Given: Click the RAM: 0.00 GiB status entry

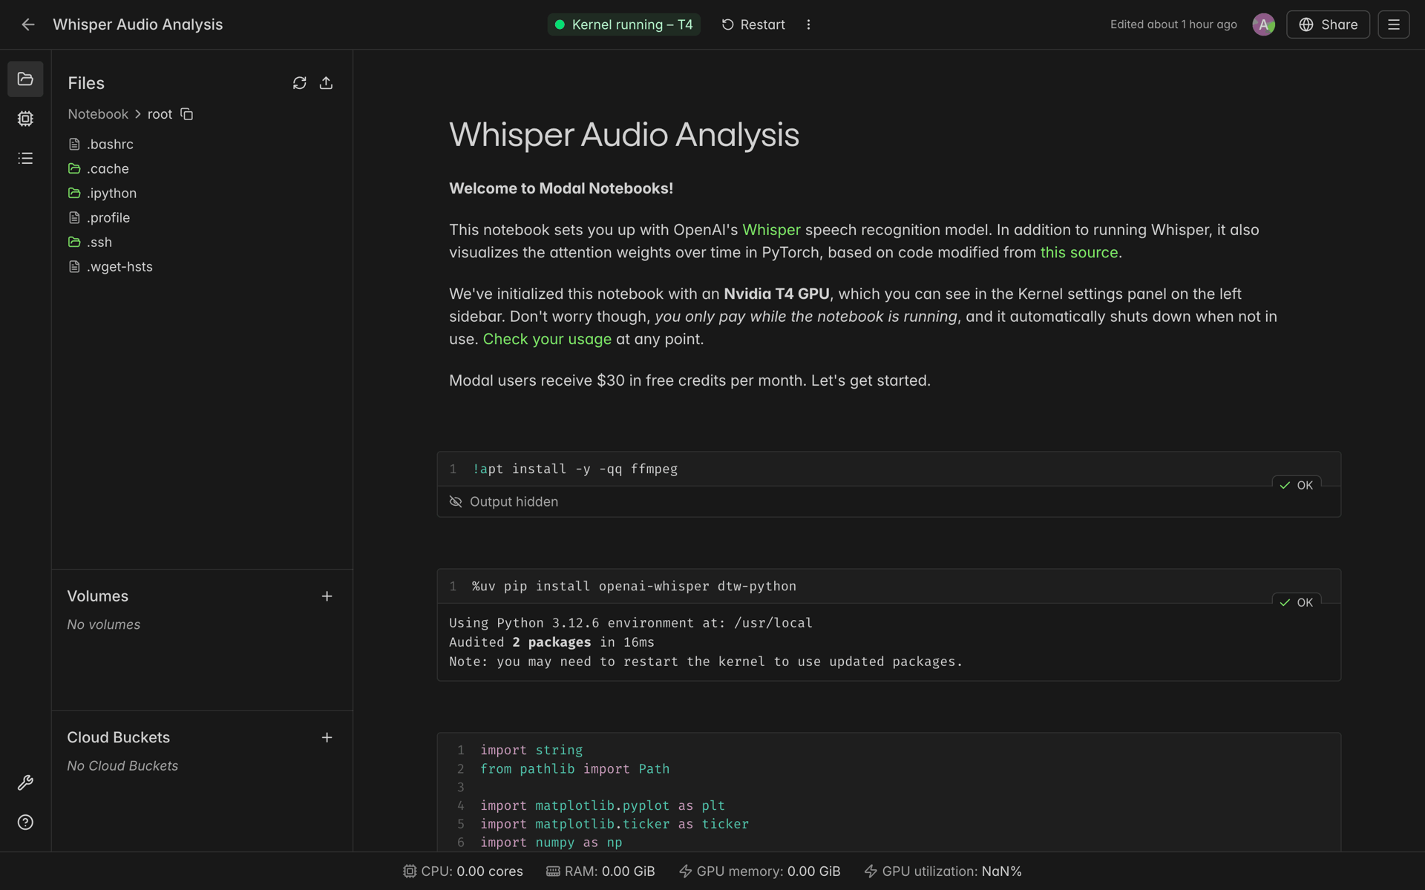Looking at the screenshot, I should (x=600, y=871).
